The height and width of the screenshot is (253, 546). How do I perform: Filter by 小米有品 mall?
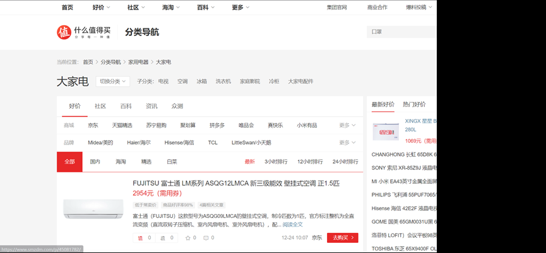(x=307, y=125)
